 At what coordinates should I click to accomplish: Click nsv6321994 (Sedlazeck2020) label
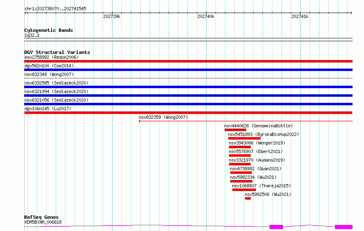(x=56, y=91)
